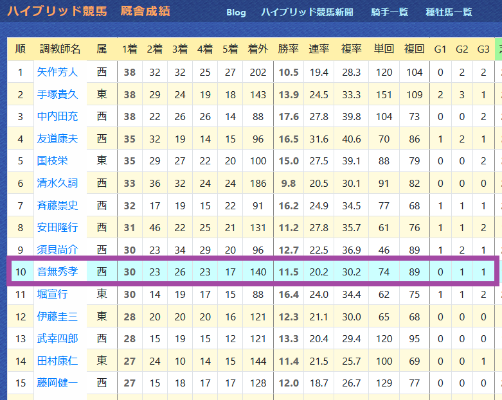Sort by the G1 column header
Image resolution: width=502 pixels, height=400 pixels.
(440, 49)
